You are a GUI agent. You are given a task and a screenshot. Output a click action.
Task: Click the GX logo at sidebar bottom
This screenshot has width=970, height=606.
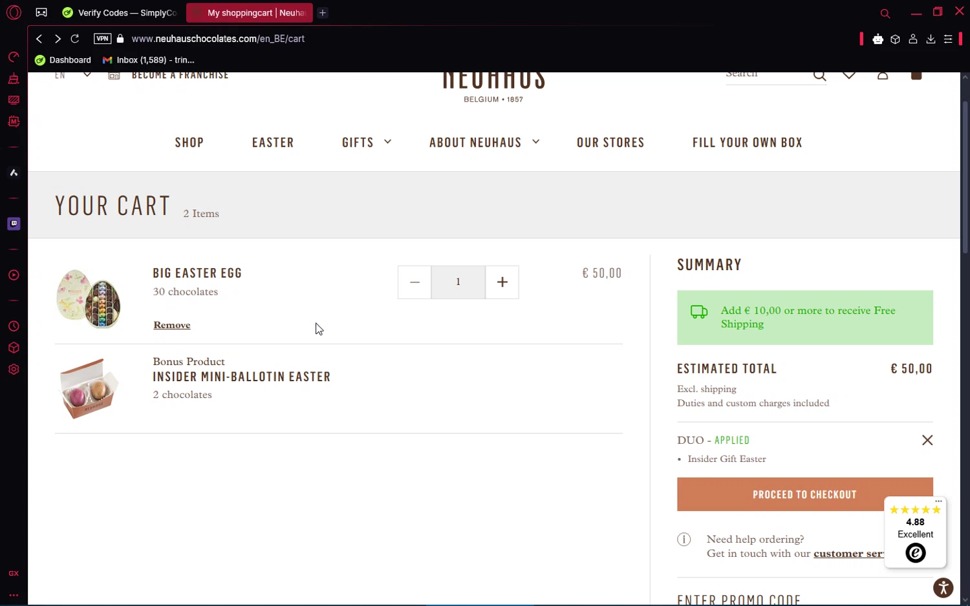[14, 574]
